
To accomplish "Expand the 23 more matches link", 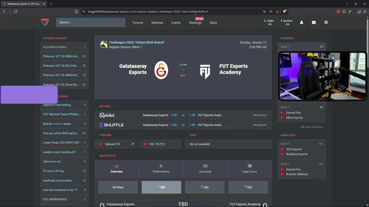I will click(310, 127).
